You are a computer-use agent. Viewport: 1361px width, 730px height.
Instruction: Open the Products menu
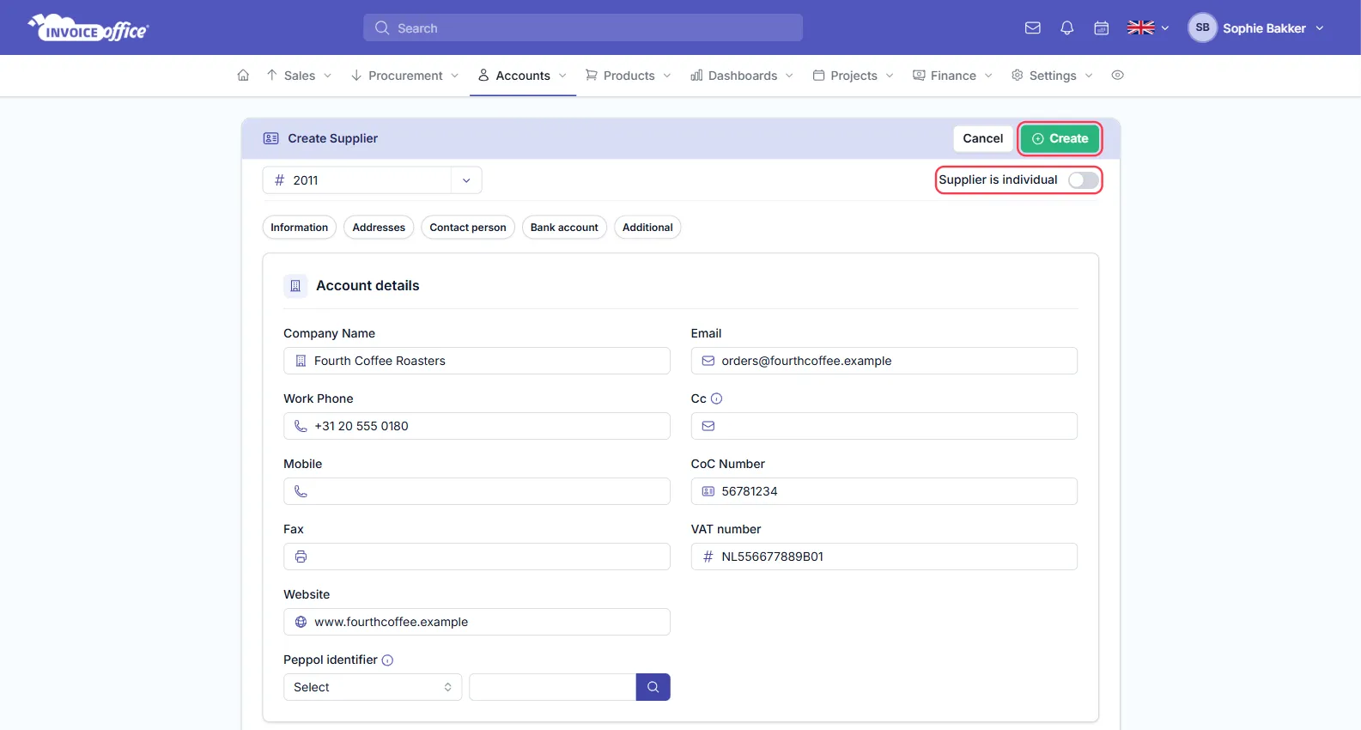(x=629, y=76)
